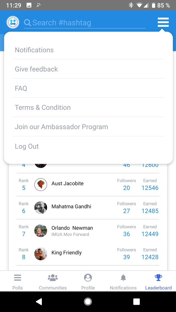176x312 pixels.
Task: Open Orlando Newman's profile name
Action: coord(72,228)
